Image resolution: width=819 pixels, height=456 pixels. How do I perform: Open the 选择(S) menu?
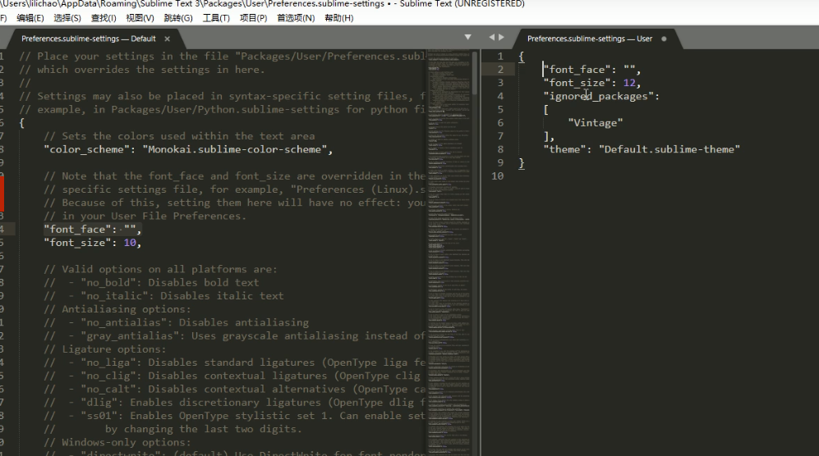(67, 18)
